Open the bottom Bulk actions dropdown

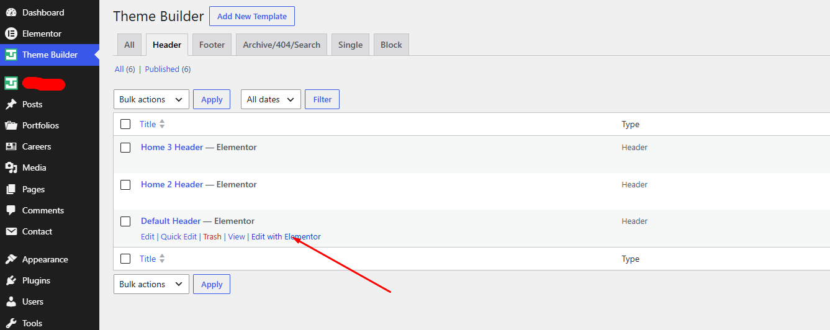[x=151, y=284]
